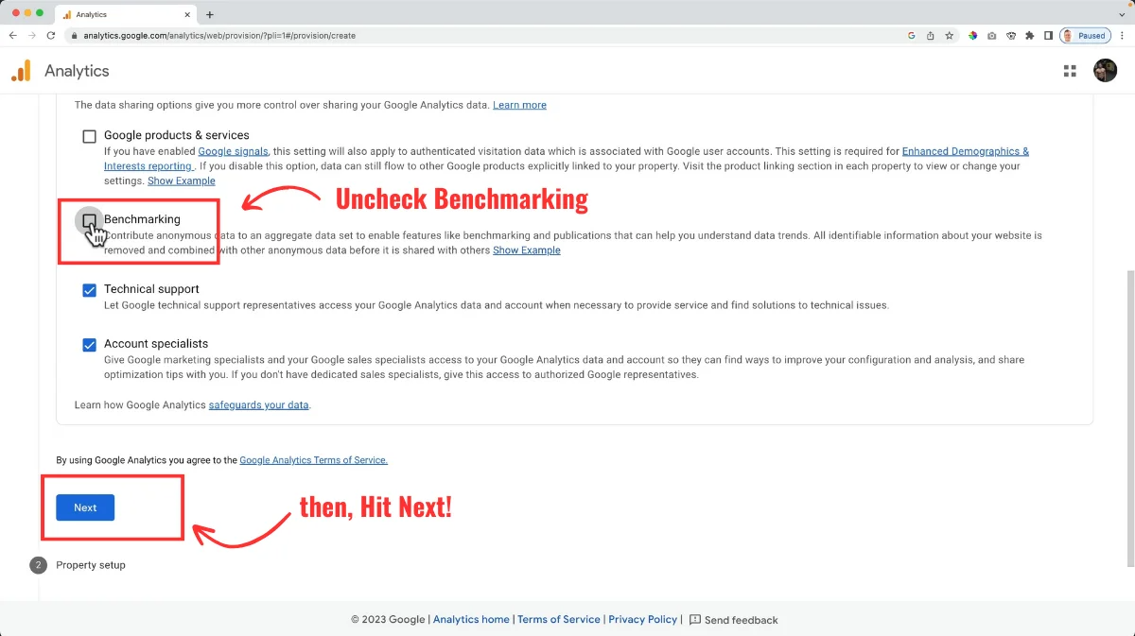The height and width of the screenshot is (636, 1135).
Task: Uncheck the Account specialists option
Action: click(x=89, y=344)
